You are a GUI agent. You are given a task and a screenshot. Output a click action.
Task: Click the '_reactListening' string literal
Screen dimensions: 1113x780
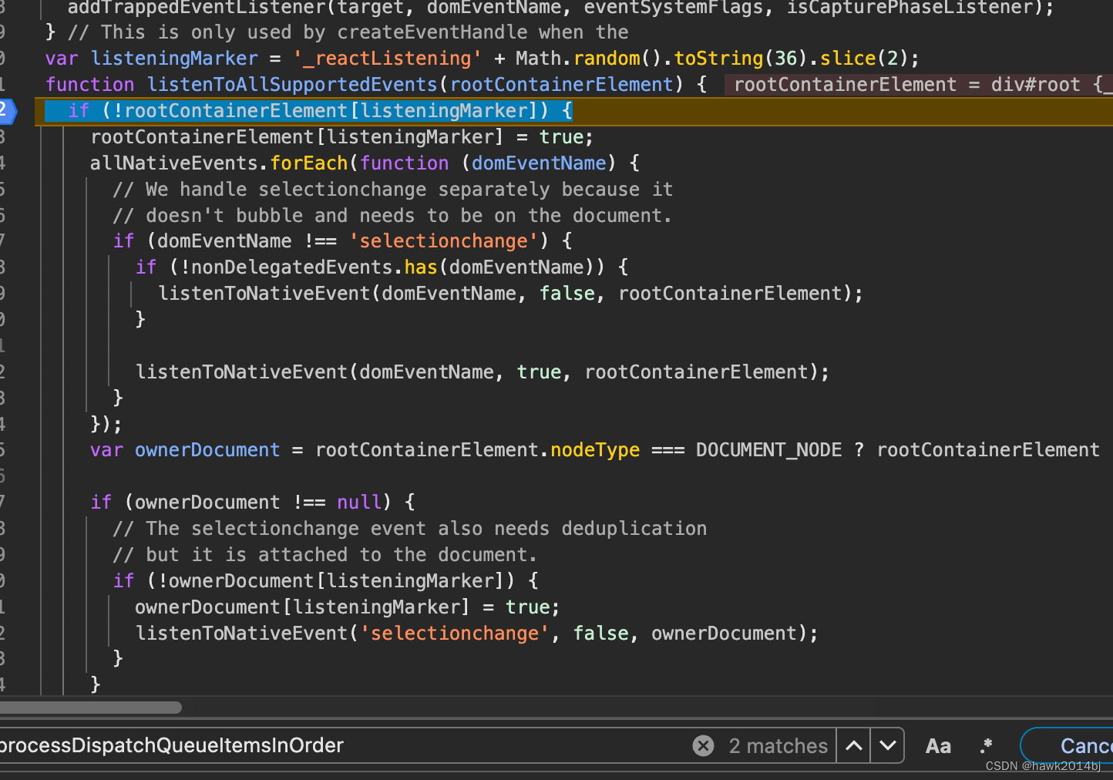[x=388, y=59]
